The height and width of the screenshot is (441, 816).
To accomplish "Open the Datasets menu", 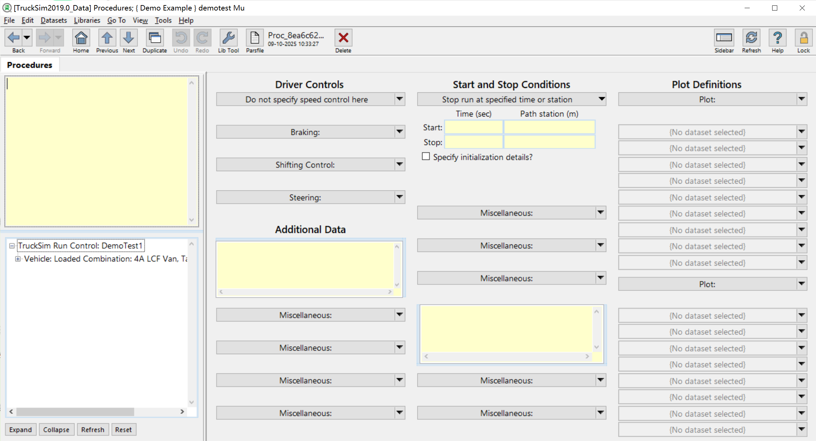I will [x=54, y=20].
